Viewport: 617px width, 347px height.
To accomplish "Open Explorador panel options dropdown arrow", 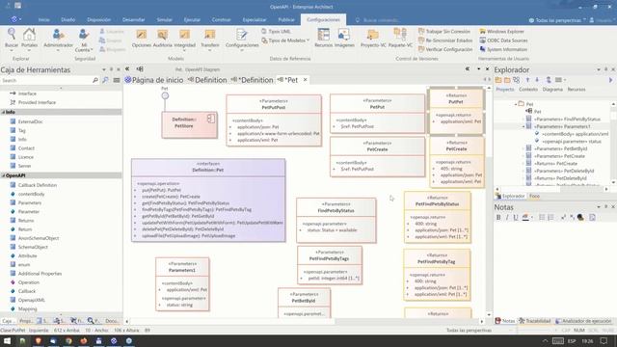I will 599,69.
